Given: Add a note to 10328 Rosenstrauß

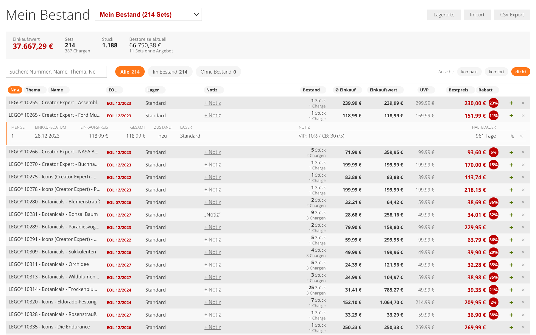Looking at the screenshot, I should pyautogui.click(x=213, y=315).
